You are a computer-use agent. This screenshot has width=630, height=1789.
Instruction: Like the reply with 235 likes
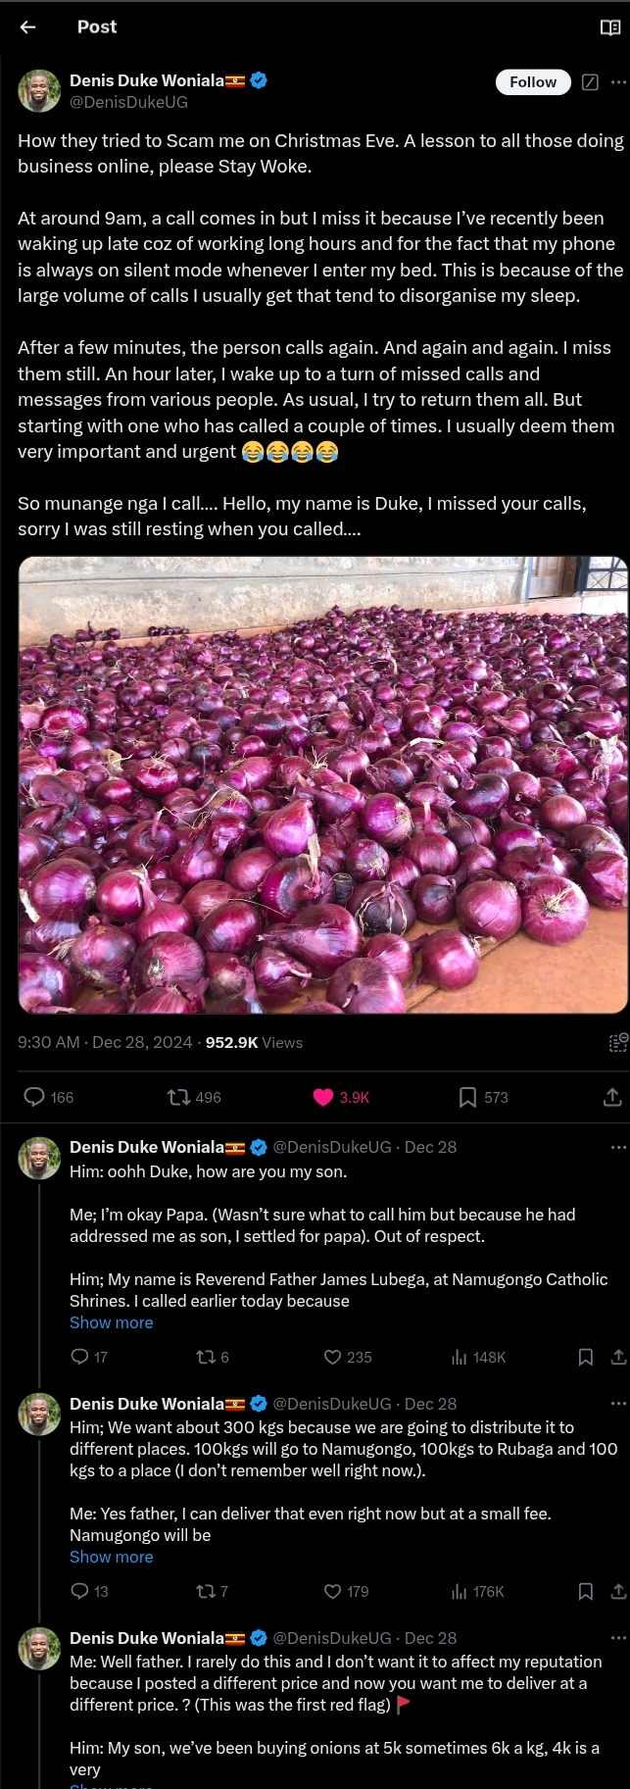tap(333, 1357)
